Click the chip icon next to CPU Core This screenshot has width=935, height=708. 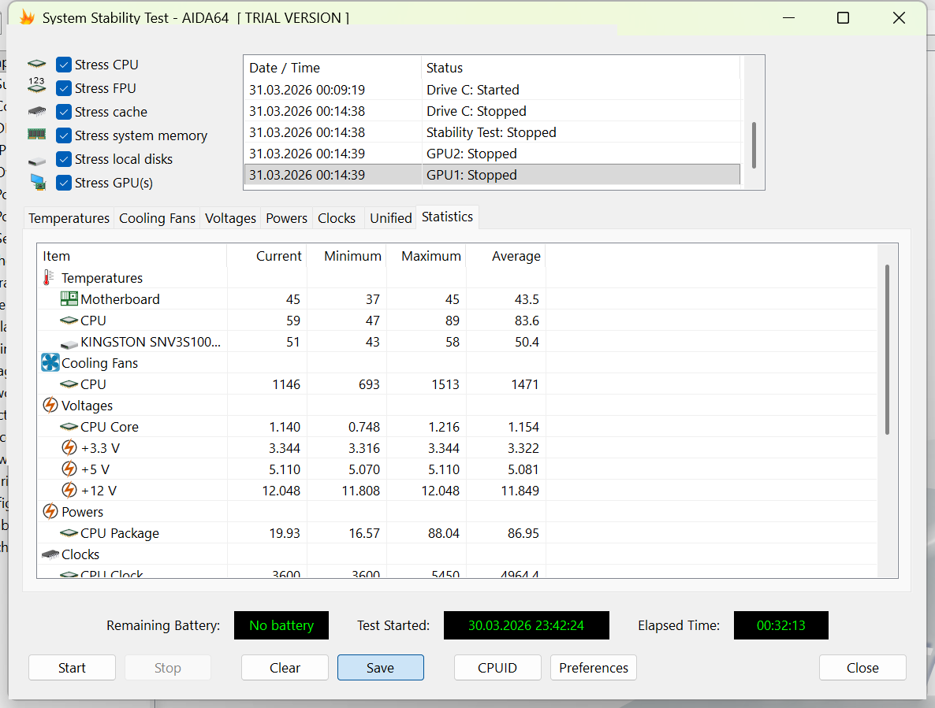pos(69,426)
